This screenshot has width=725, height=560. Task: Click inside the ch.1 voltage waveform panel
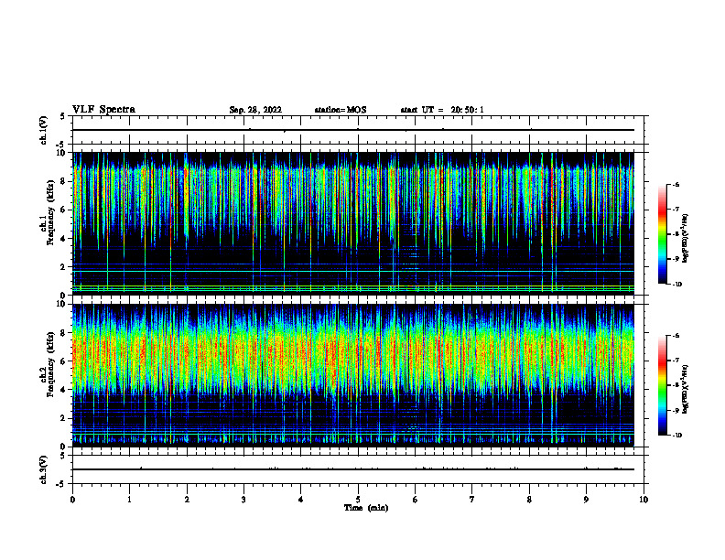358,130
